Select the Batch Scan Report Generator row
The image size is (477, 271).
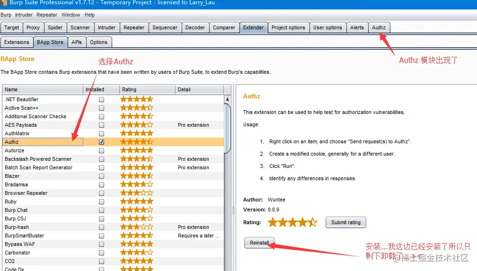(x=113, y=167)
